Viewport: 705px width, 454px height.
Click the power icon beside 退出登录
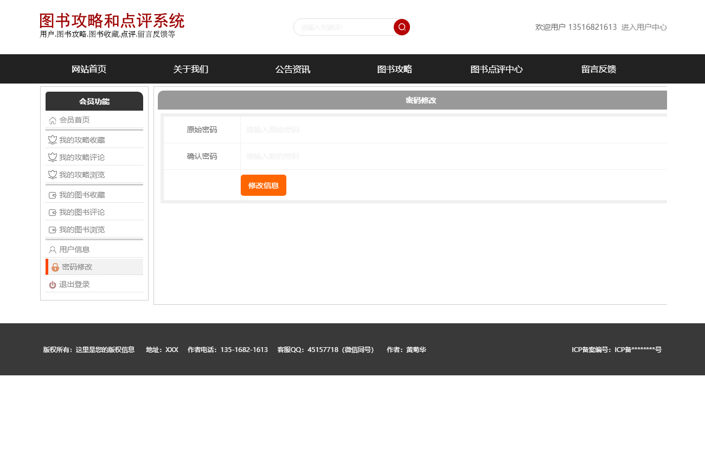(53, 285)
